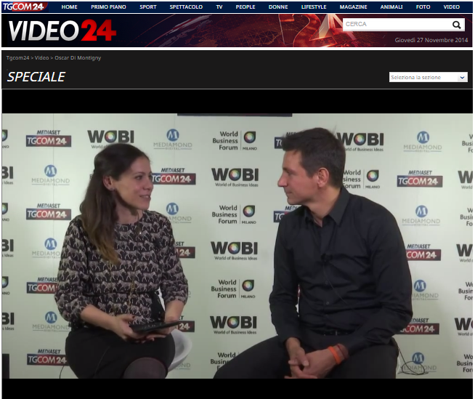The image size is (475, 399).
Task: Follow the Tgcom24 breadcrumb link
Action: pyautogui.click(x=17, y=57)
